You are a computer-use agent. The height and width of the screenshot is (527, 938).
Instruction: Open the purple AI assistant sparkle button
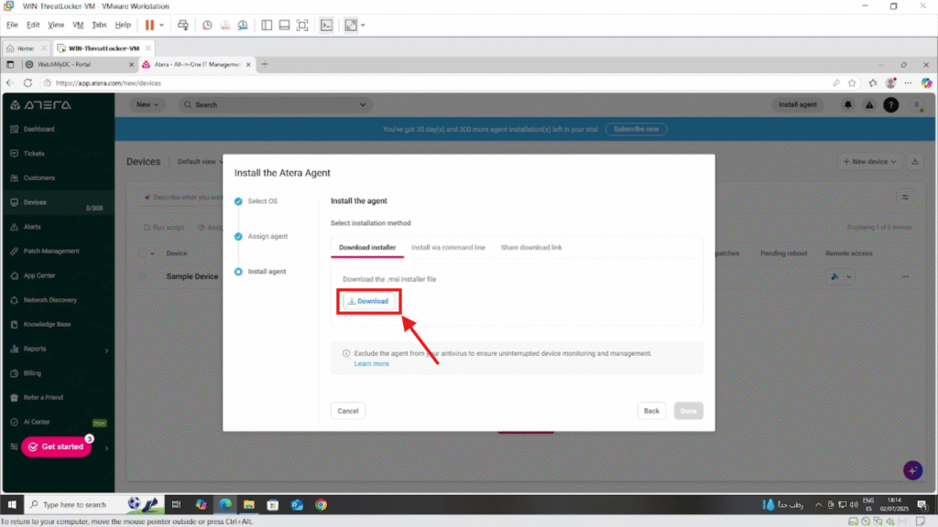(913, 470)
